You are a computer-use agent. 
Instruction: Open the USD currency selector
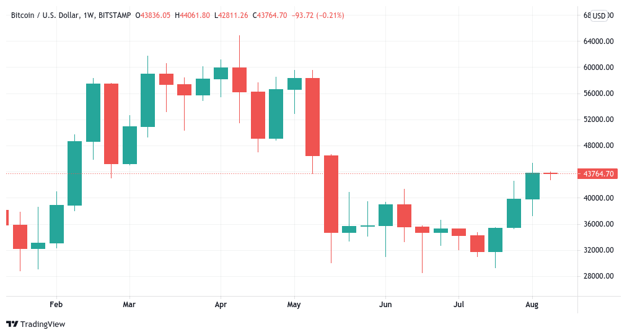coord(598,15)
